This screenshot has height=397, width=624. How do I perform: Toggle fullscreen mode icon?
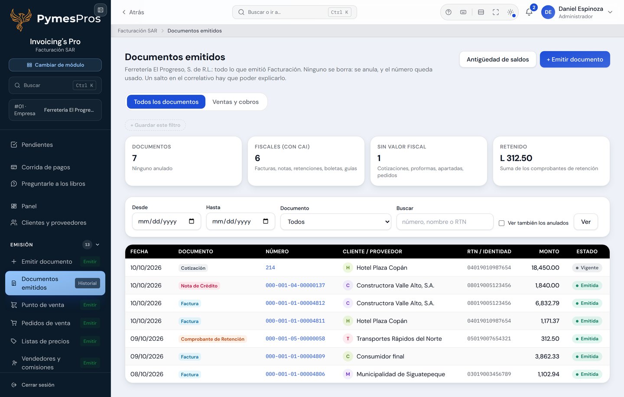(x=496, y=12)
